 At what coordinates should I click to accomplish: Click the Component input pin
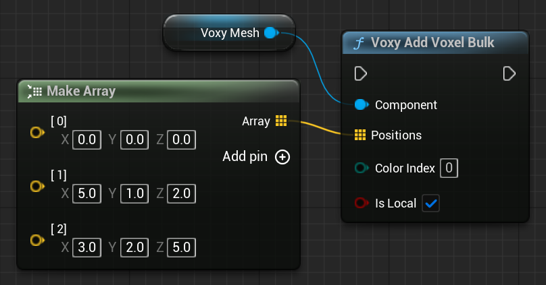(361, 105)
